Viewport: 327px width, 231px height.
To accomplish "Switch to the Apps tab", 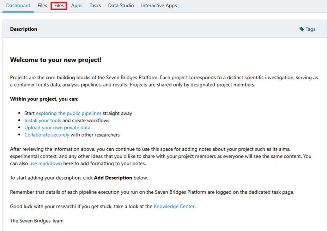I will [x=76, y=5].
